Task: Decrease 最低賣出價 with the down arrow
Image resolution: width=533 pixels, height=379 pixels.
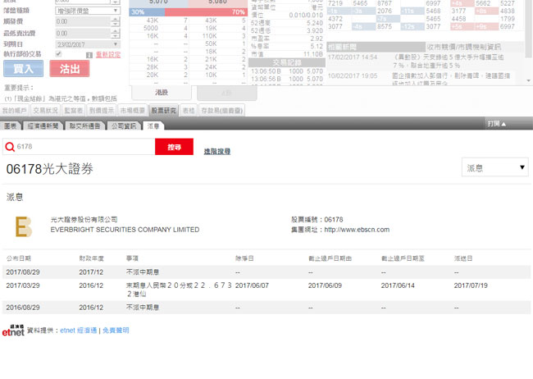Action: (116, 36)
